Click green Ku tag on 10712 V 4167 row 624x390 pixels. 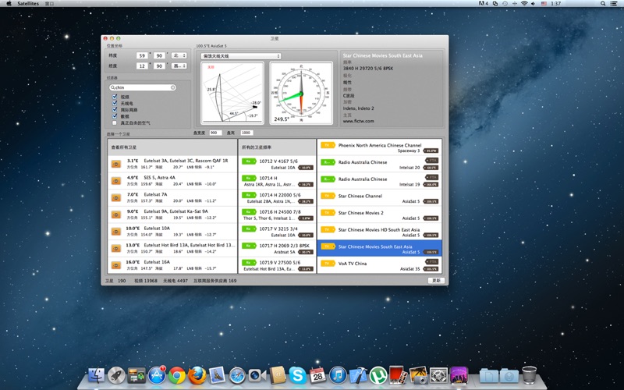point(249,161)
